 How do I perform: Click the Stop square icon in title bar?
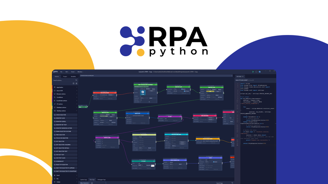click(256, 72)
